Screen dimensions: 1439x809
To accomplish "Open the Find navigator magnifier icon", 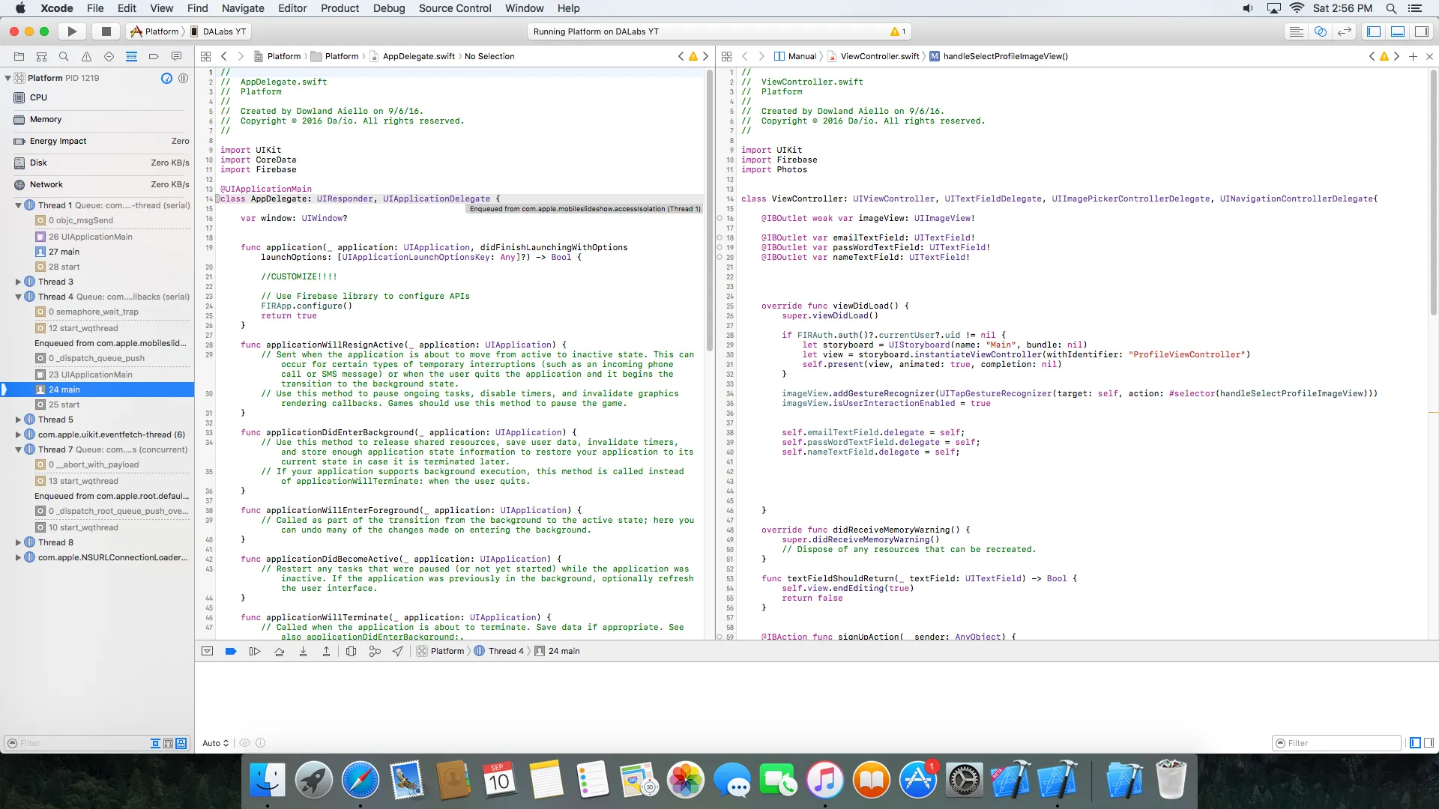I will coord(64,56).
